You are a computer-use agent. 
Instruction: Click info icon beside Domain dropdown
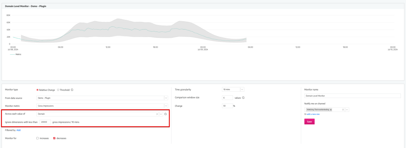(x=166, y=114)
